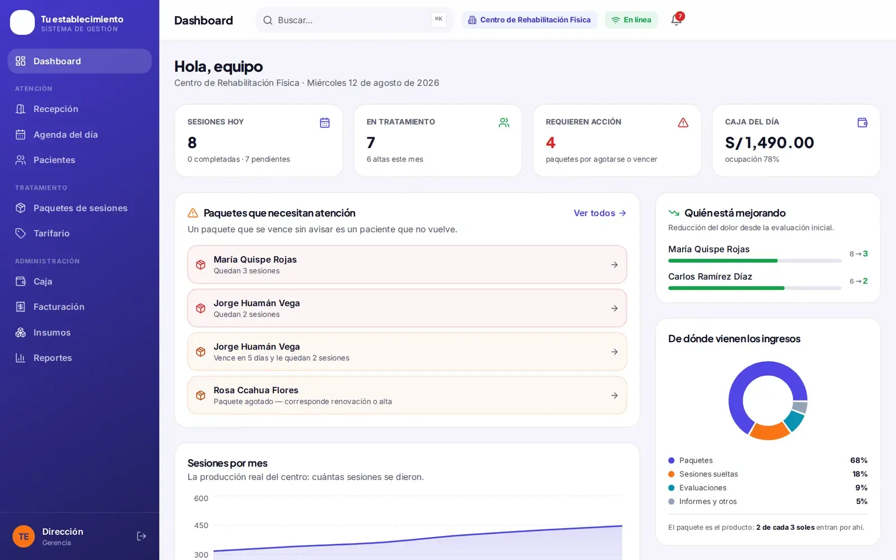896x560 pixels.
Task: Click the people icon in En Tratamiento card
Action: pyautogui.click(x=504, y=123)
